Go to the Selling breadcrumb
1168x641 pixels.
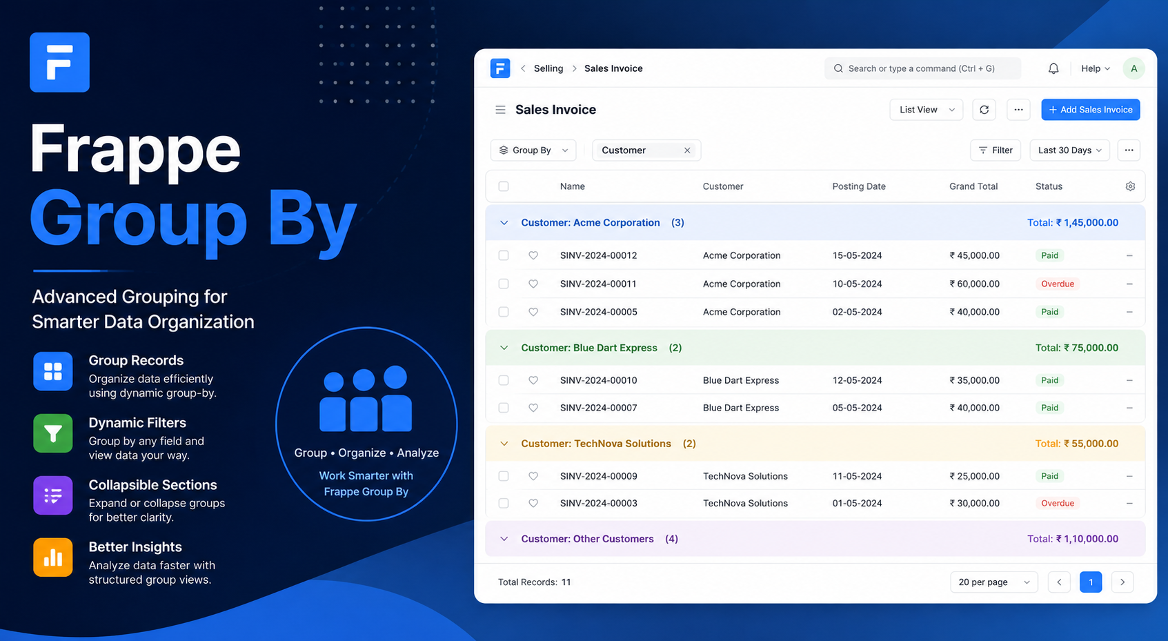coord(548,68)
